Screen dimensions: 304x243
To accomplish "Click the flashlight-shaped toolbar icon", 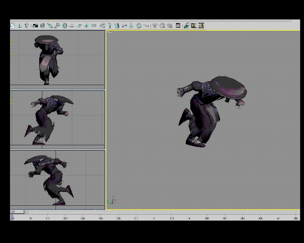I will coord(57,26).
